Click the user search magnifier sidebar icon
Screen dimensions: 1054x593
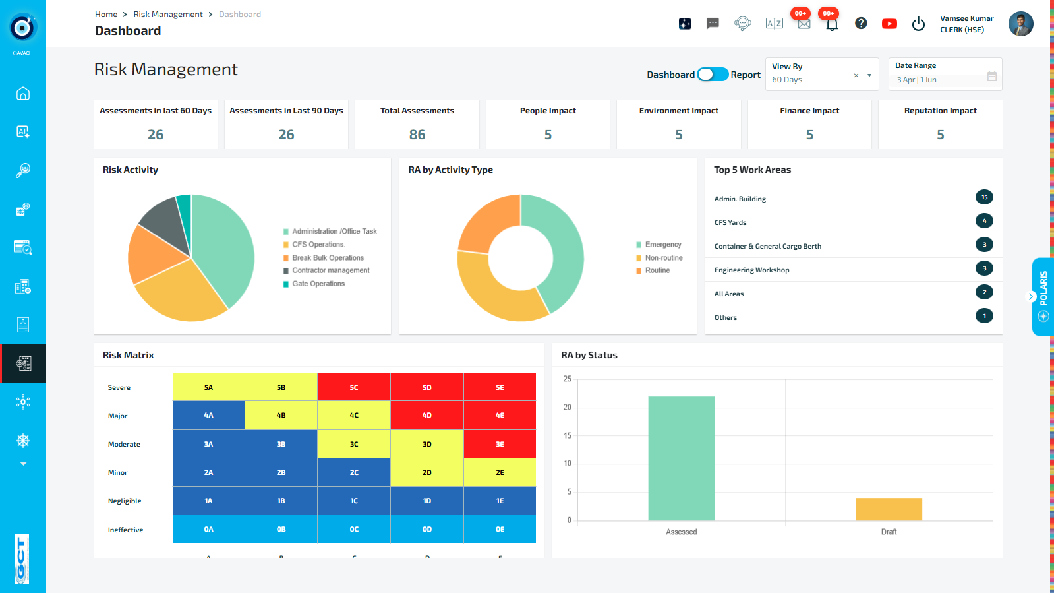tap(23, 171)
